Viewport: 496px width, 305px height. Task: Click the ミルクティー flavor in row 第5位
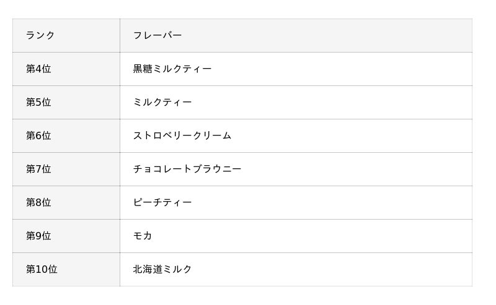(x=162, y=102)
